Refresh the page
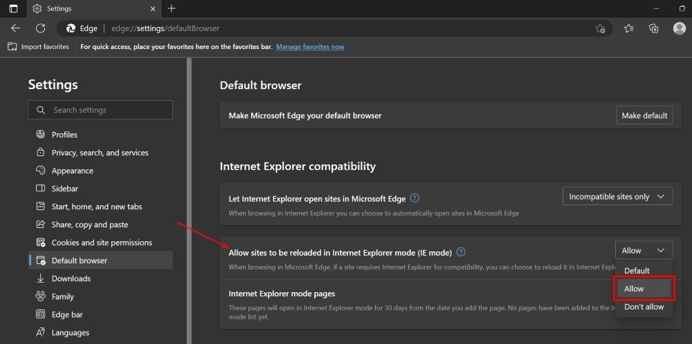Viewport: 692px width, 344px height. coord(41,28)
